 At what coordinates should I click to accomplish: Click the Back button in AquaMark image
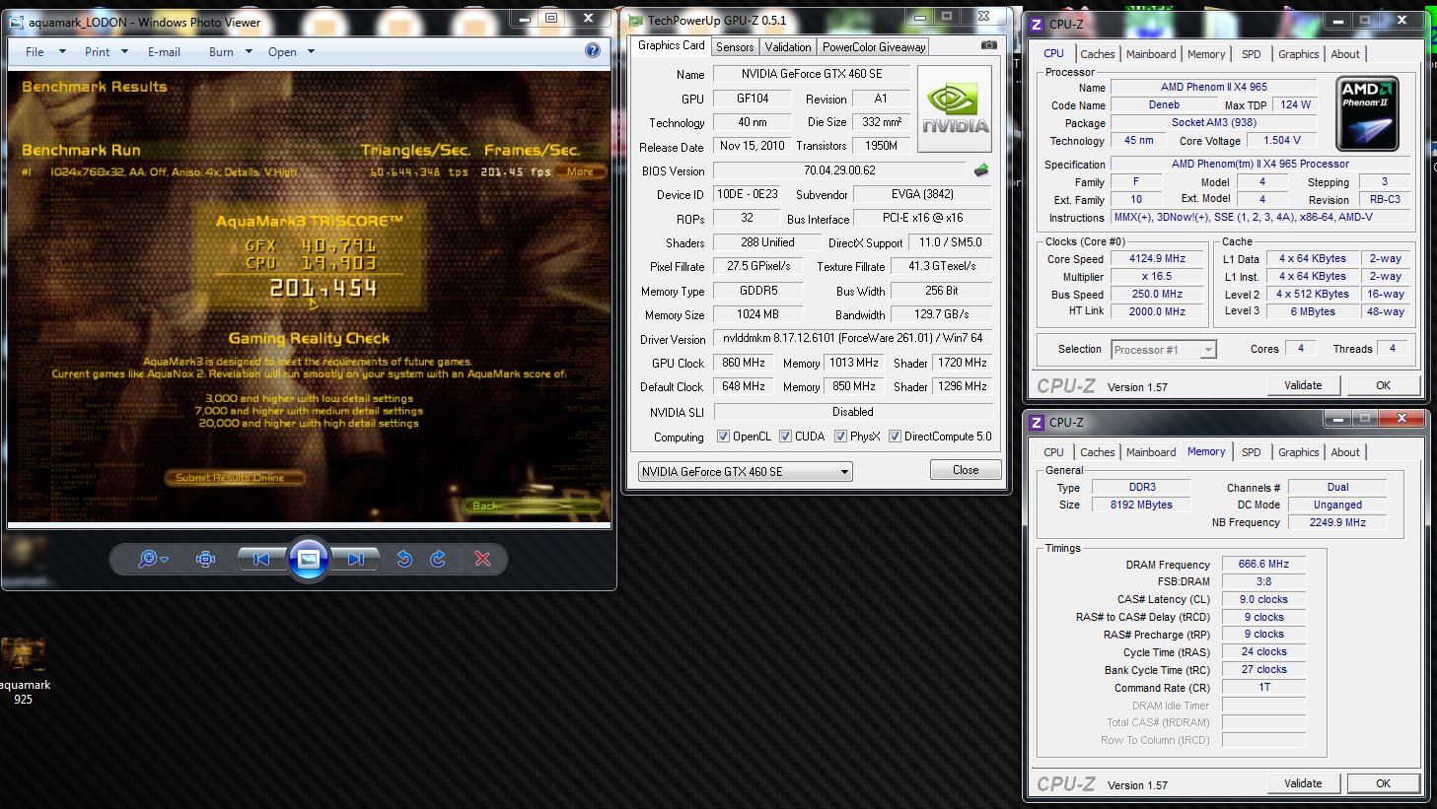tap(533, 506)
